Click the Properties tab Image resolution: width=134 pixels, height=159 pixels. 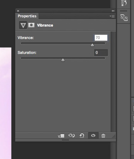pos(27,16)
